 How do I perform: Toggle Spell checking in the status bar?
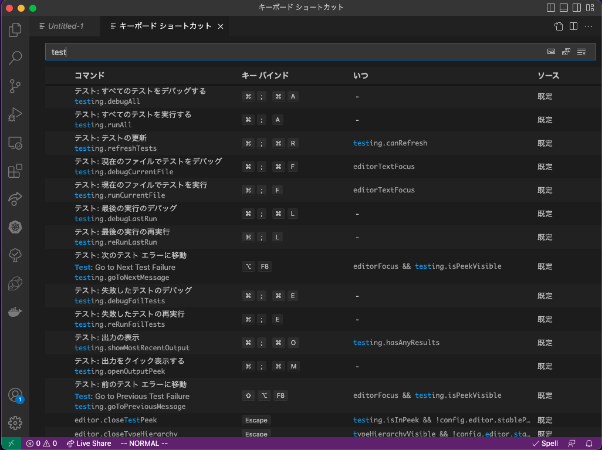point(544,444)
